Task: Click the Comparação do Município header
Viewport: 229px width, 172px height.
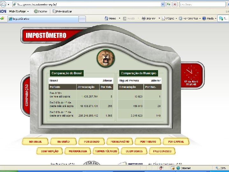Action: tap(139, 73)
